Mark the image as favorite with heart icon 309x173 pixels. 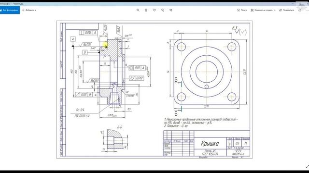(x=154, y=10)
